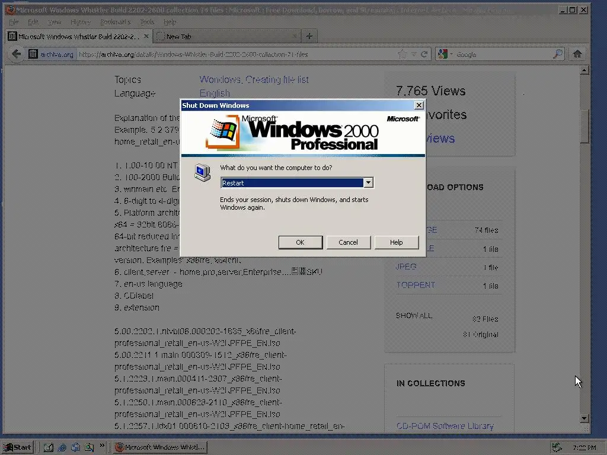Viewport: 607px width, 455px height.
Task: Cancel the Shut Down Windows dialog
Action: tap(348, 242)
